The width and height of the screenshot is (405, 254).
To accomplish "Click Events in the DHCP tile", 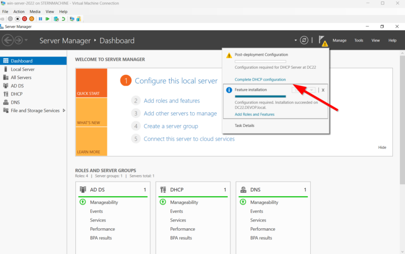I will 176,211.
